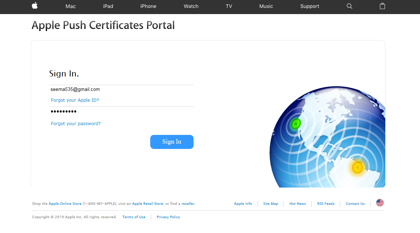Image resolution: width=420 pixels, height=233 pixels.
Task: Click the Sign In. heading text
Action: click(x=64, y=74)
